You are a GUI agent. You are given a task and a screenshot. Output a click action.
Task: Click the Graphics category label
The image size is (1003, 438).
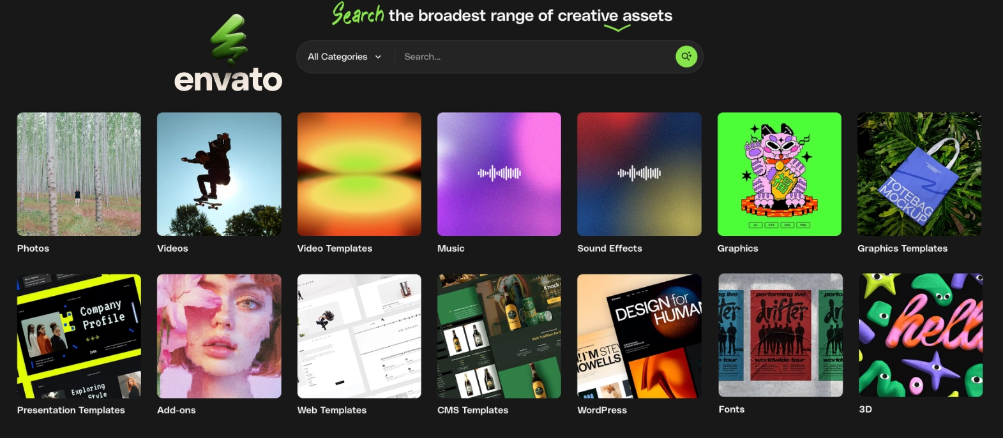point(737,249)
